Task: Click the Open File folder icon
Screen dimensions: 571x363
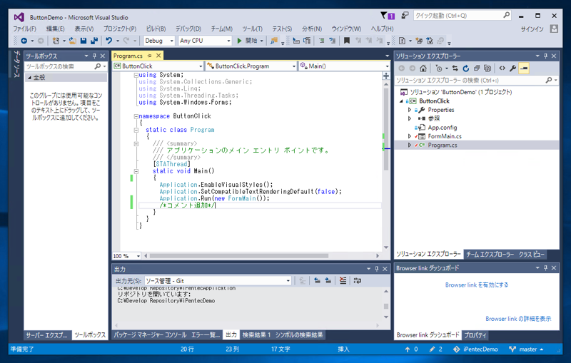Action: coord(73,41)
